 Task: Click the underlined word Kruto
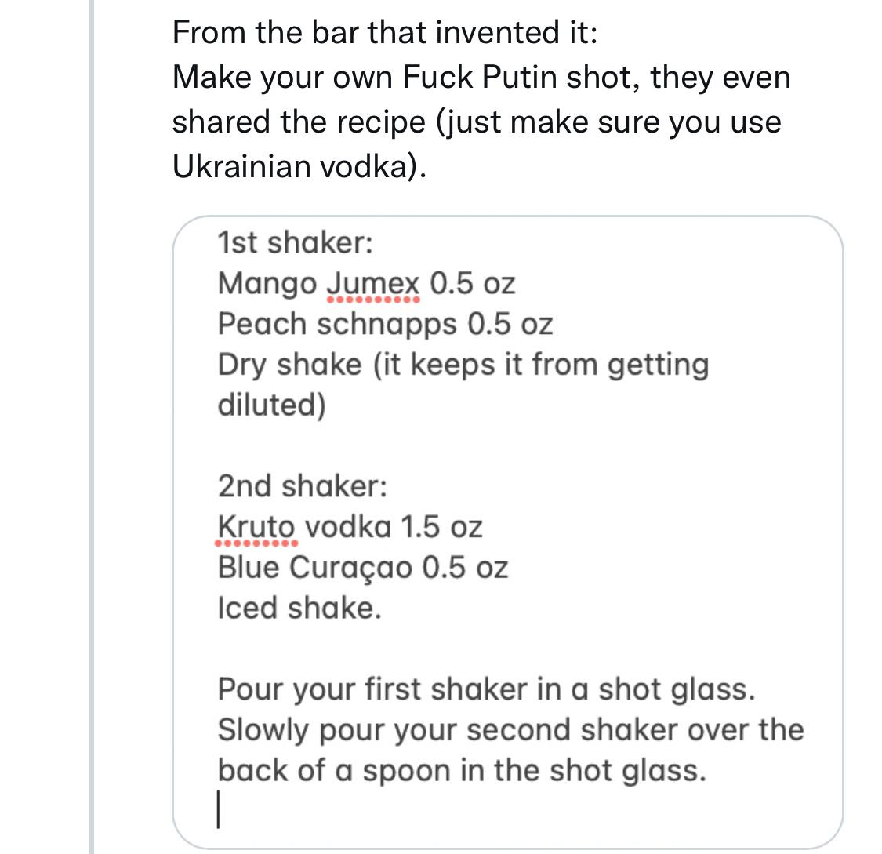[256, 528]
